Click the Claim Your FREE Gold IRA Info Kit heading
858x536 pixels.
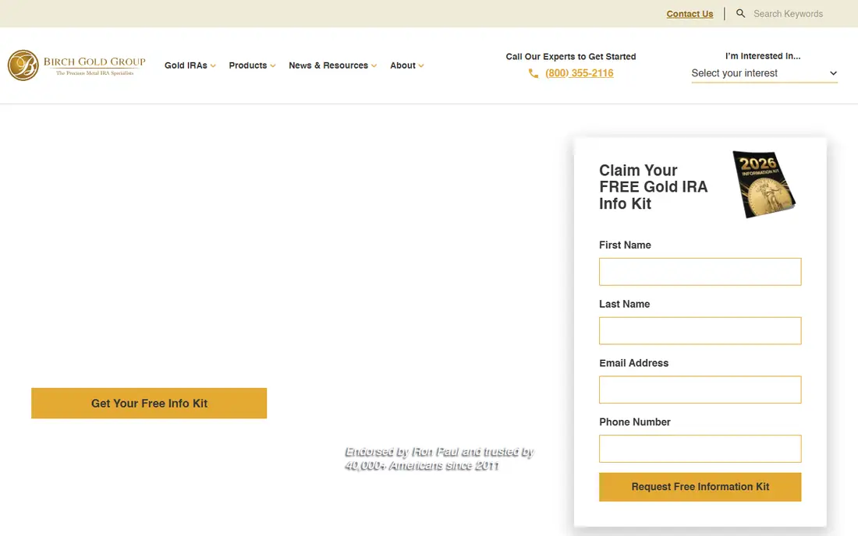654,187
